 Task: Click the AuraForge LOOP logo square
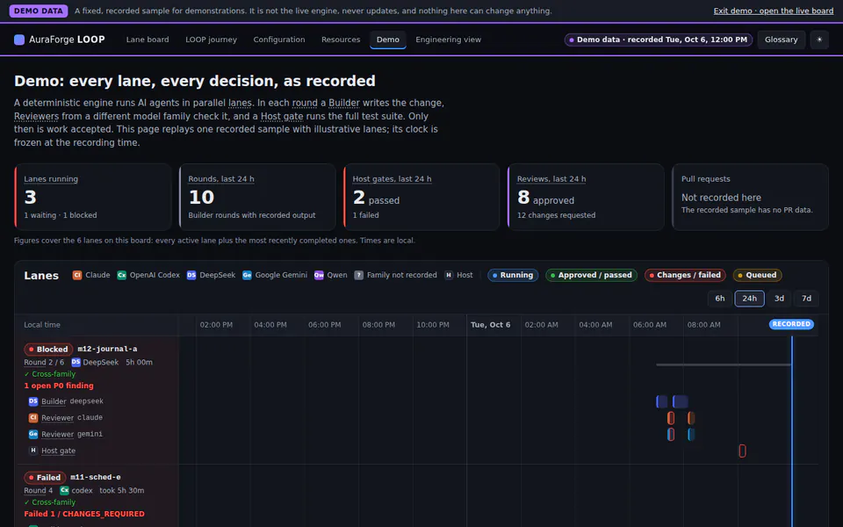click(x=18, y=40)
